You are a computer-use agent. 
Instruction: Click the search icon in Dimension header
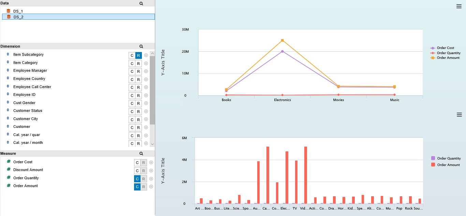pos(141,46)
